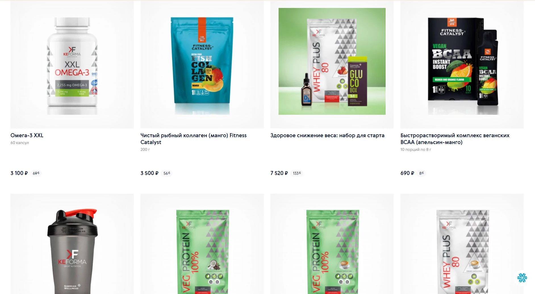Open the Vegan BCAA Instant Boost image
Image resolution: width=535 pixels, height=294 pixels.
pos(462,64)
